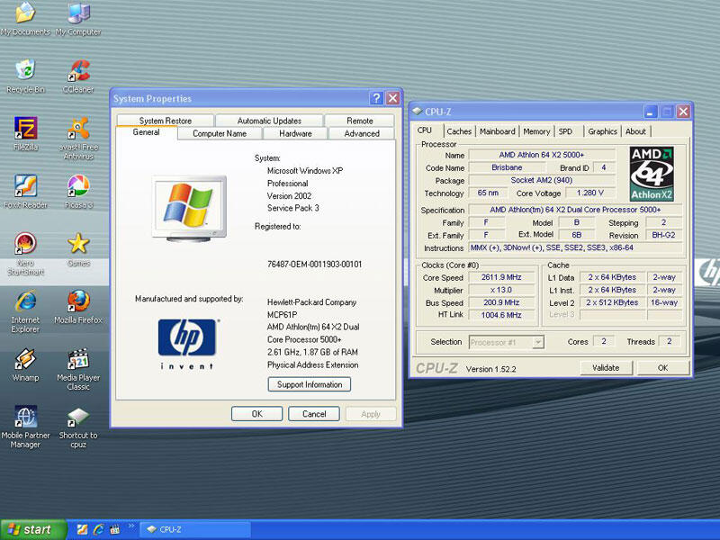The image size is (720, 540).
Task: Click Media Player Classic quick launch icon
Action: [x=114, y=529]
